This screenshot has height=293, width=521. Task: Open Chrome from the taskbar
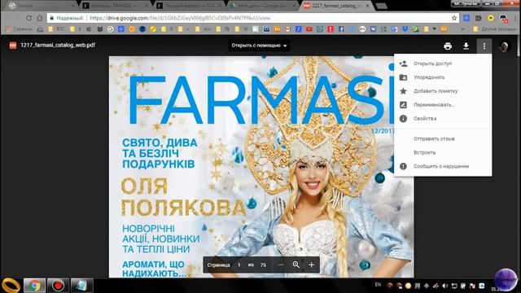pos(34,286)
